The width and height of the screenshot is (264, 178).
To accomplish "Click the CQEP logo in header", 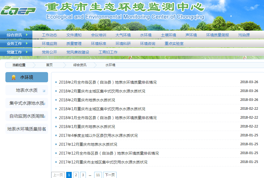I will [x=18, y=10].
